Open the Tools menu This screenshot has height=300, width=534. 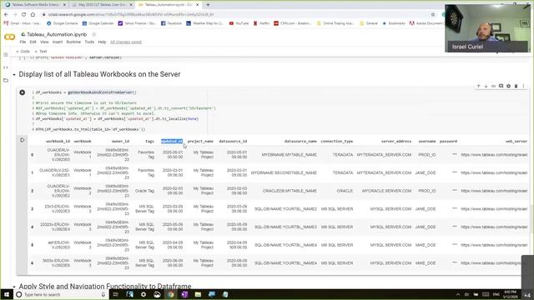(x=89, y=42)
